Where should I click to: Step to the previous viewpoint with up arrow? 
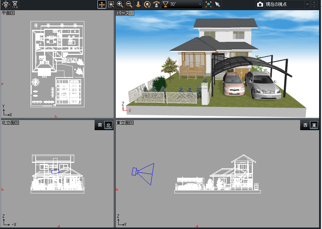[314, 3]
